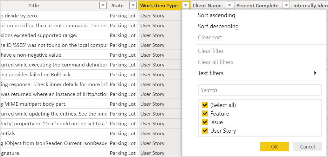Select the 'updating the entries' title cell
The image size is (328, 157).
pos(54,114)
